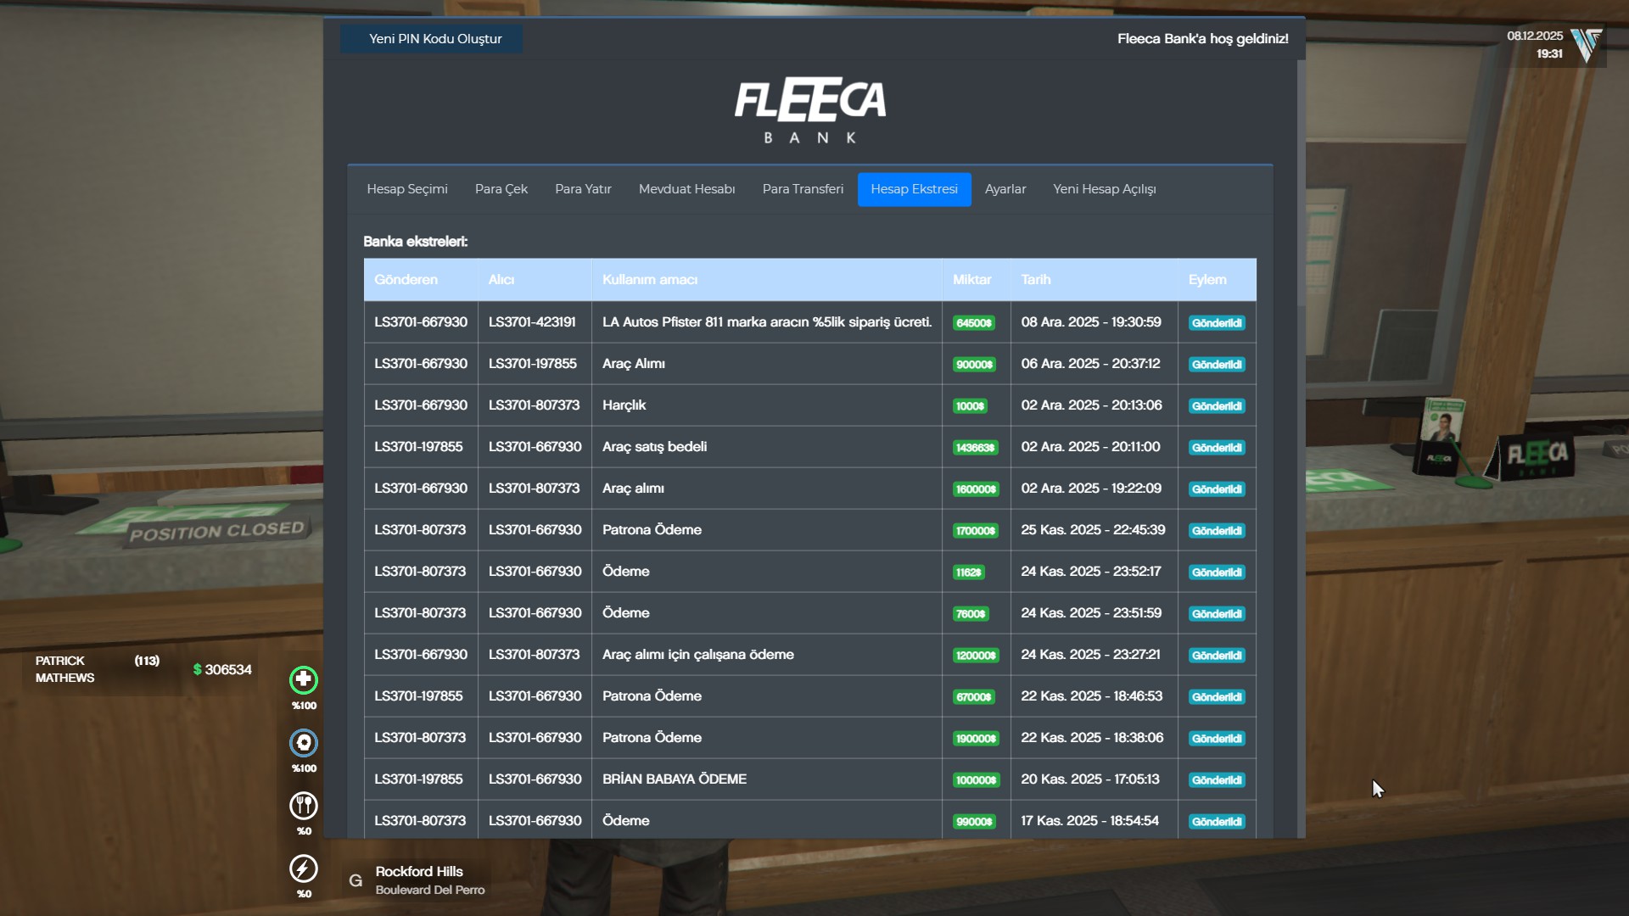Screen dimensions: 1629x916
Task: Select the Hesap Ekstresi tab
Action: click(x=914, y=189)
